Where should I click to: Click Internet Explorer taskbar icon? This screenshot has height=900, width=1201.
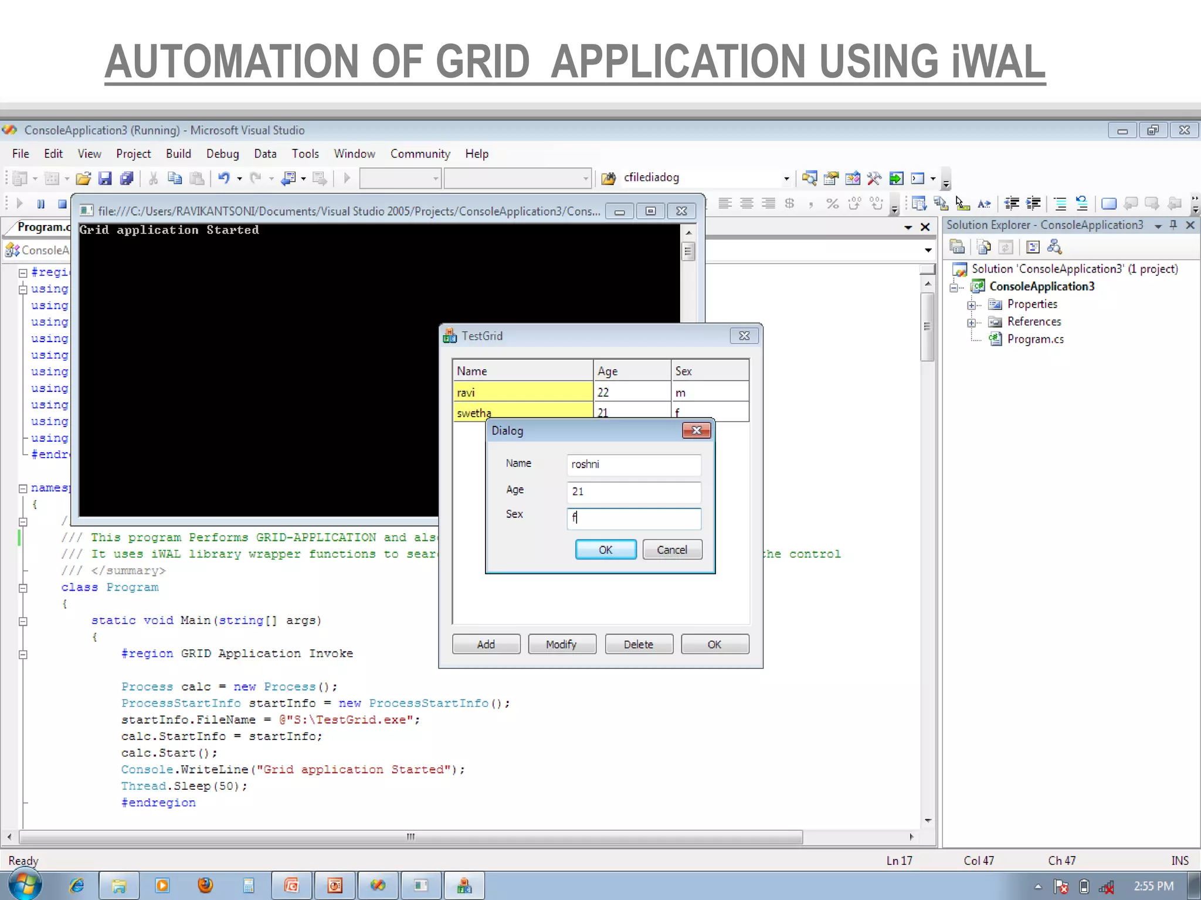coord(77,885)
